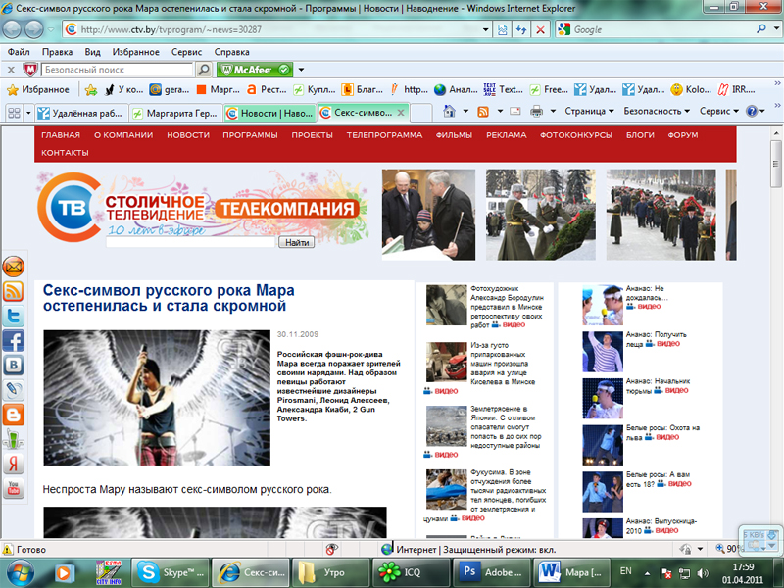The width and height of the screenshot is (784, 588).
Task: Click the Stop loading X button
Action: point(540,29)
